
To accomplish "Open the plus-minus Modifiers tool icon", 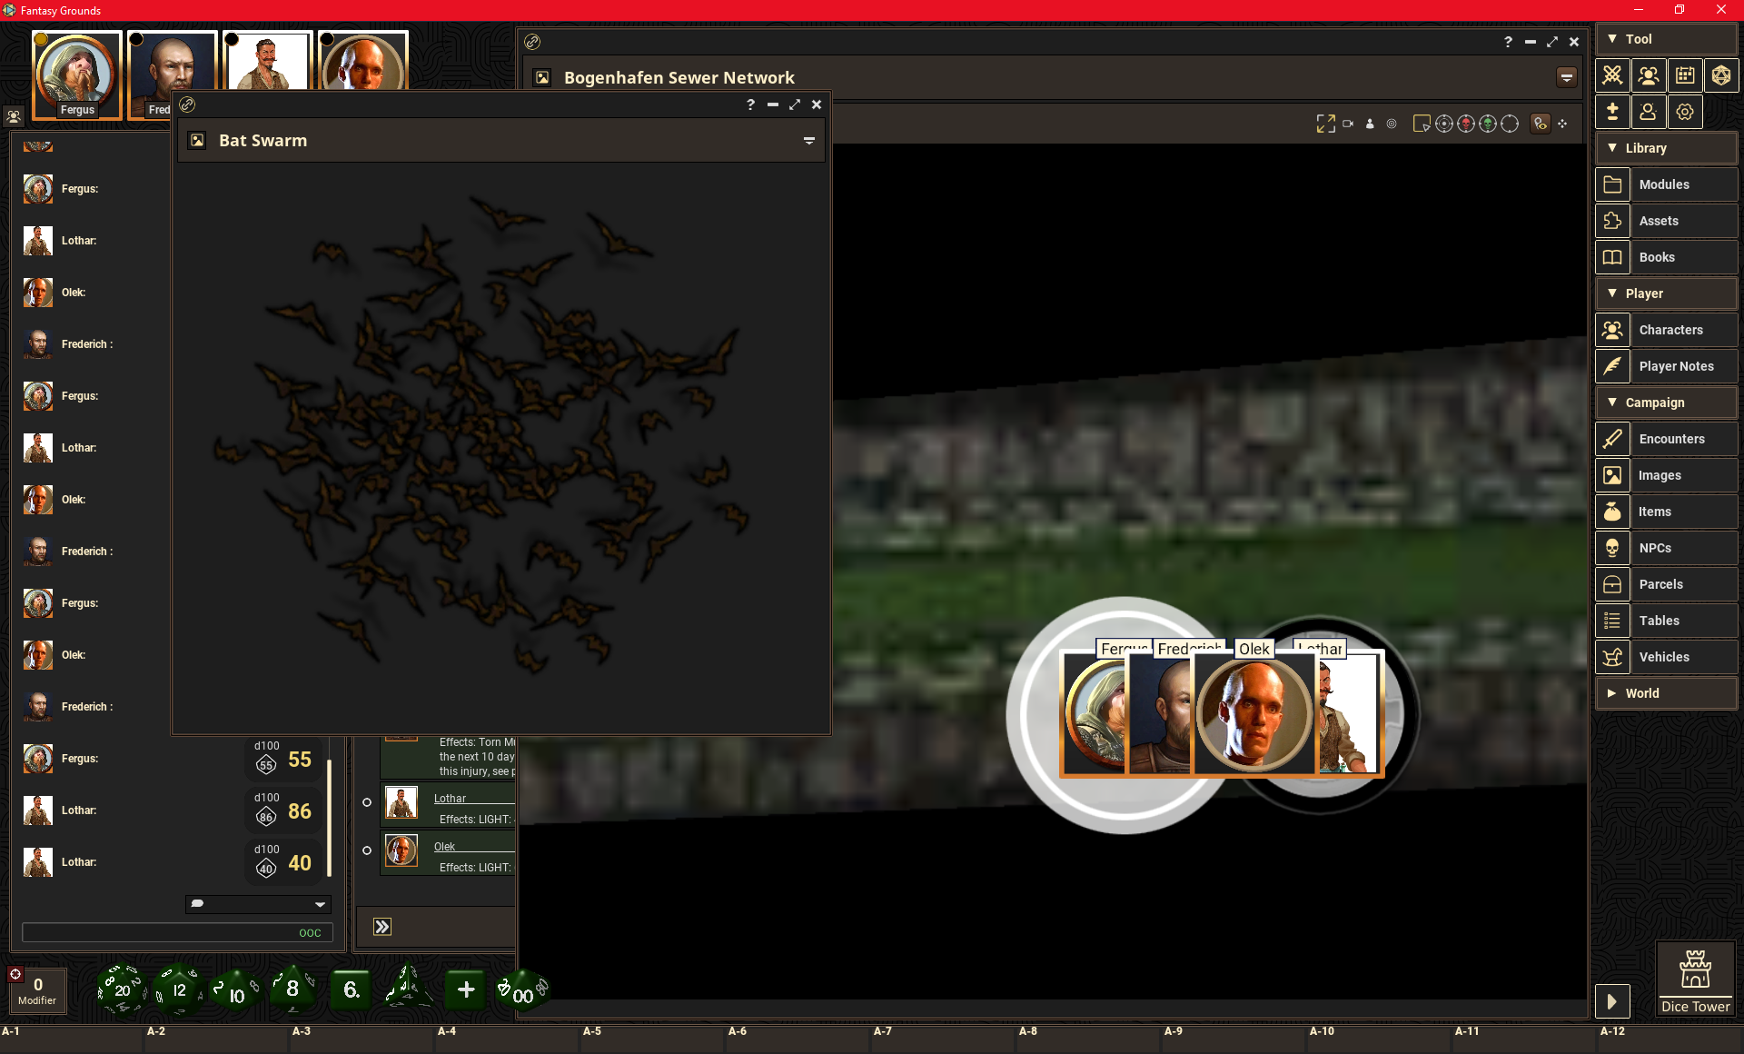I will click(x=1612, y=112).
